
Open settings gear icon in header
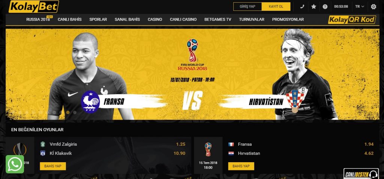coord(373,7)
